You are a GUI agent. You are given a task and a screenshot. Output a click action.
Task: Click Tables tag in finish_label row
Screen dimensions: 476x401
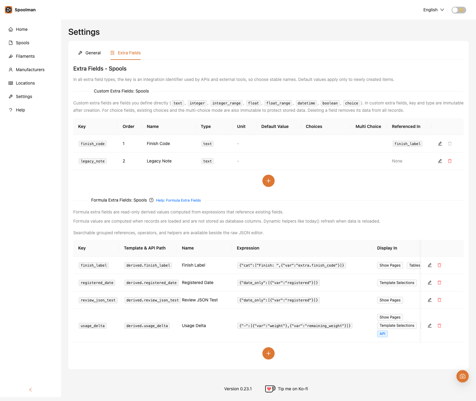coord(414,265)
